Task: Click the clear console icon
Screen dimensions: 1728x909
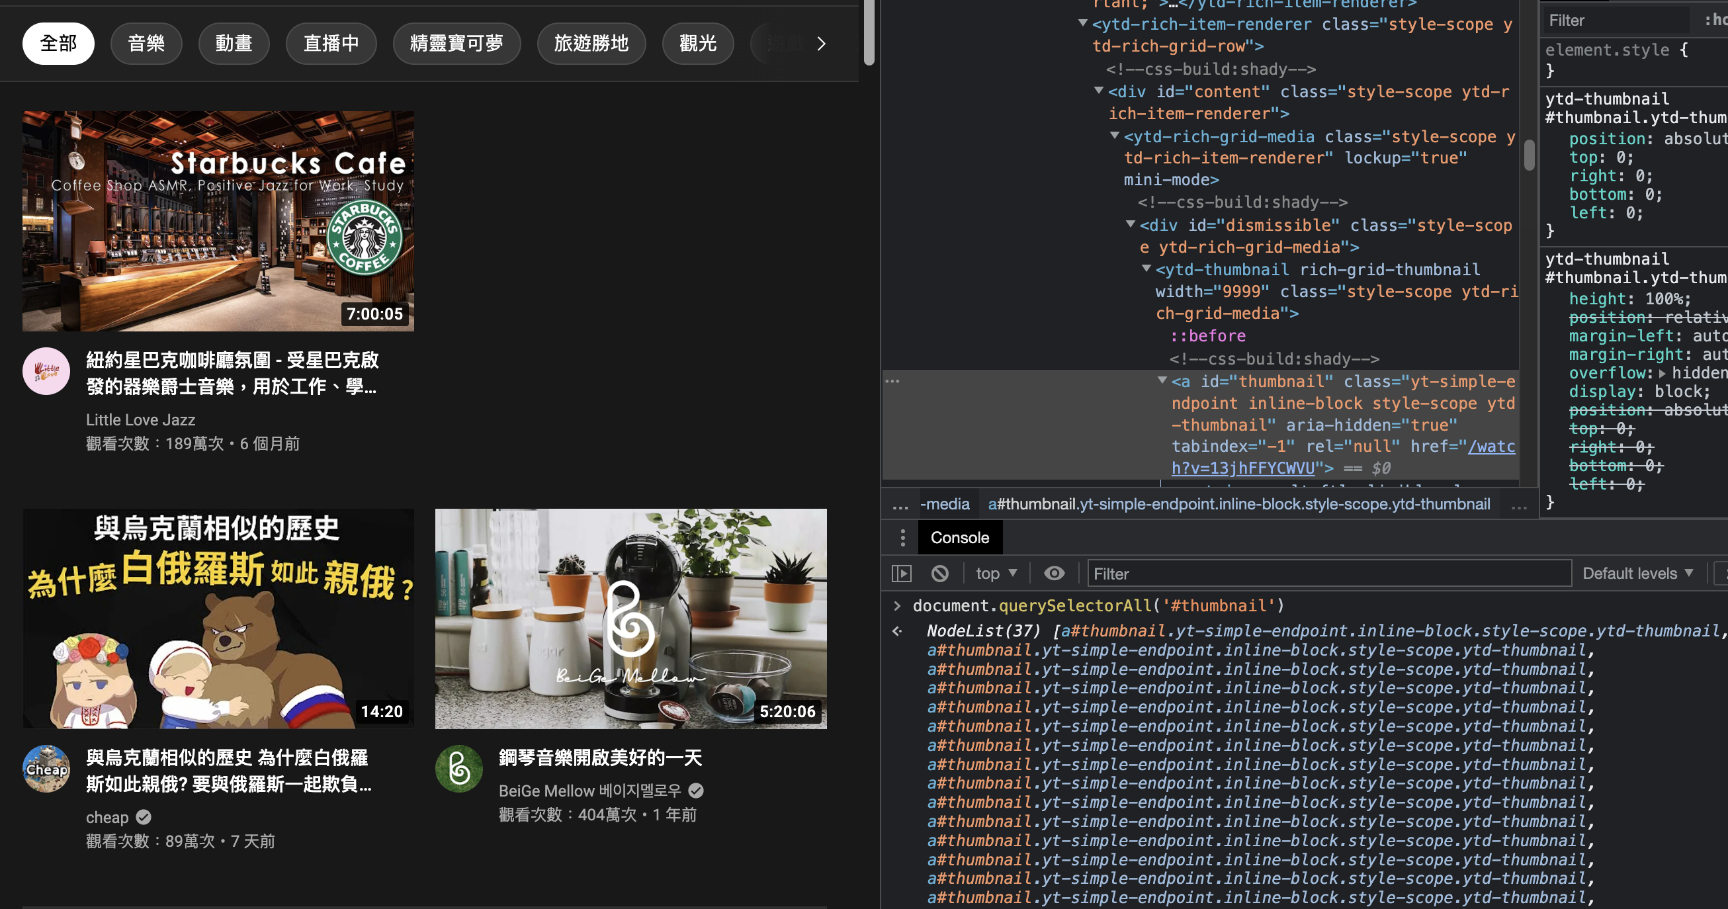Action: point(940,573)
